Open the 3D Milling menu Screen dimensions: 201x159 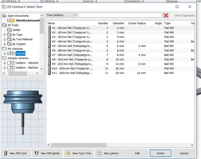[x=49, y=1]
